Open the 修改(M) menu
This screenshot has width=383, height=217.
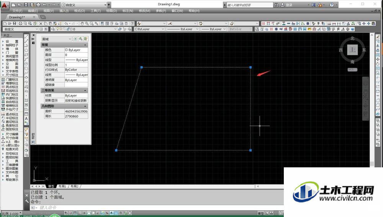pyautogui.click(x=144, y=11)
